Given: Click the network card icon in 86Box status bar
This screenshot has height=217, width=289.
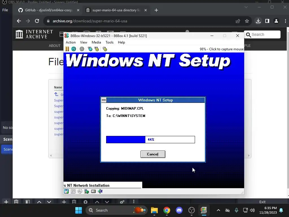Looking at the screenshot, I should (x=87, y=191).
